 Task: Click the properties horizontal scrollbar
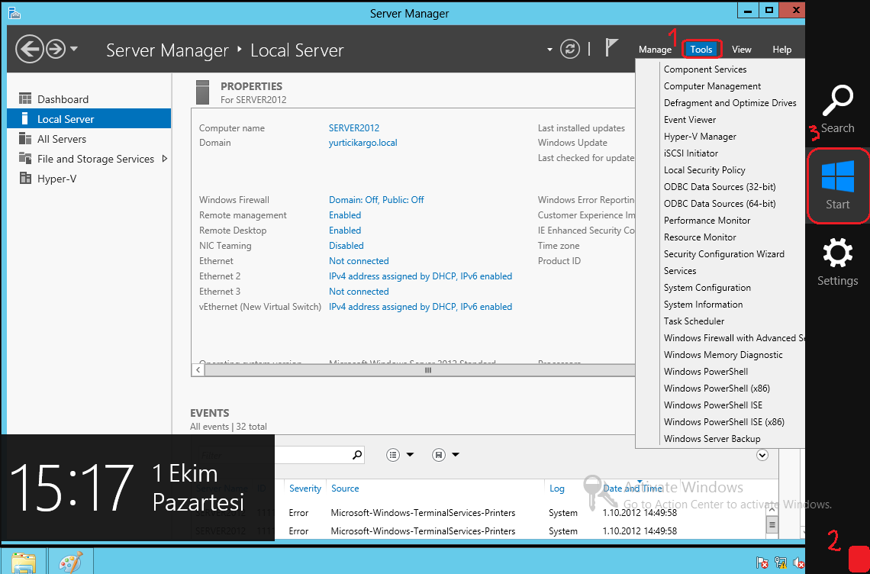point(427,370)
